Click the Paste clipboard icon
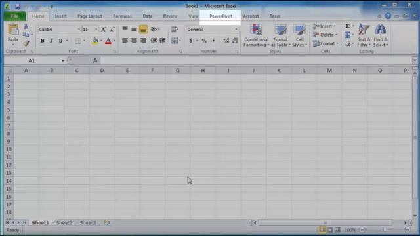Viewport: 420px width, 236px height. point(13,29)
